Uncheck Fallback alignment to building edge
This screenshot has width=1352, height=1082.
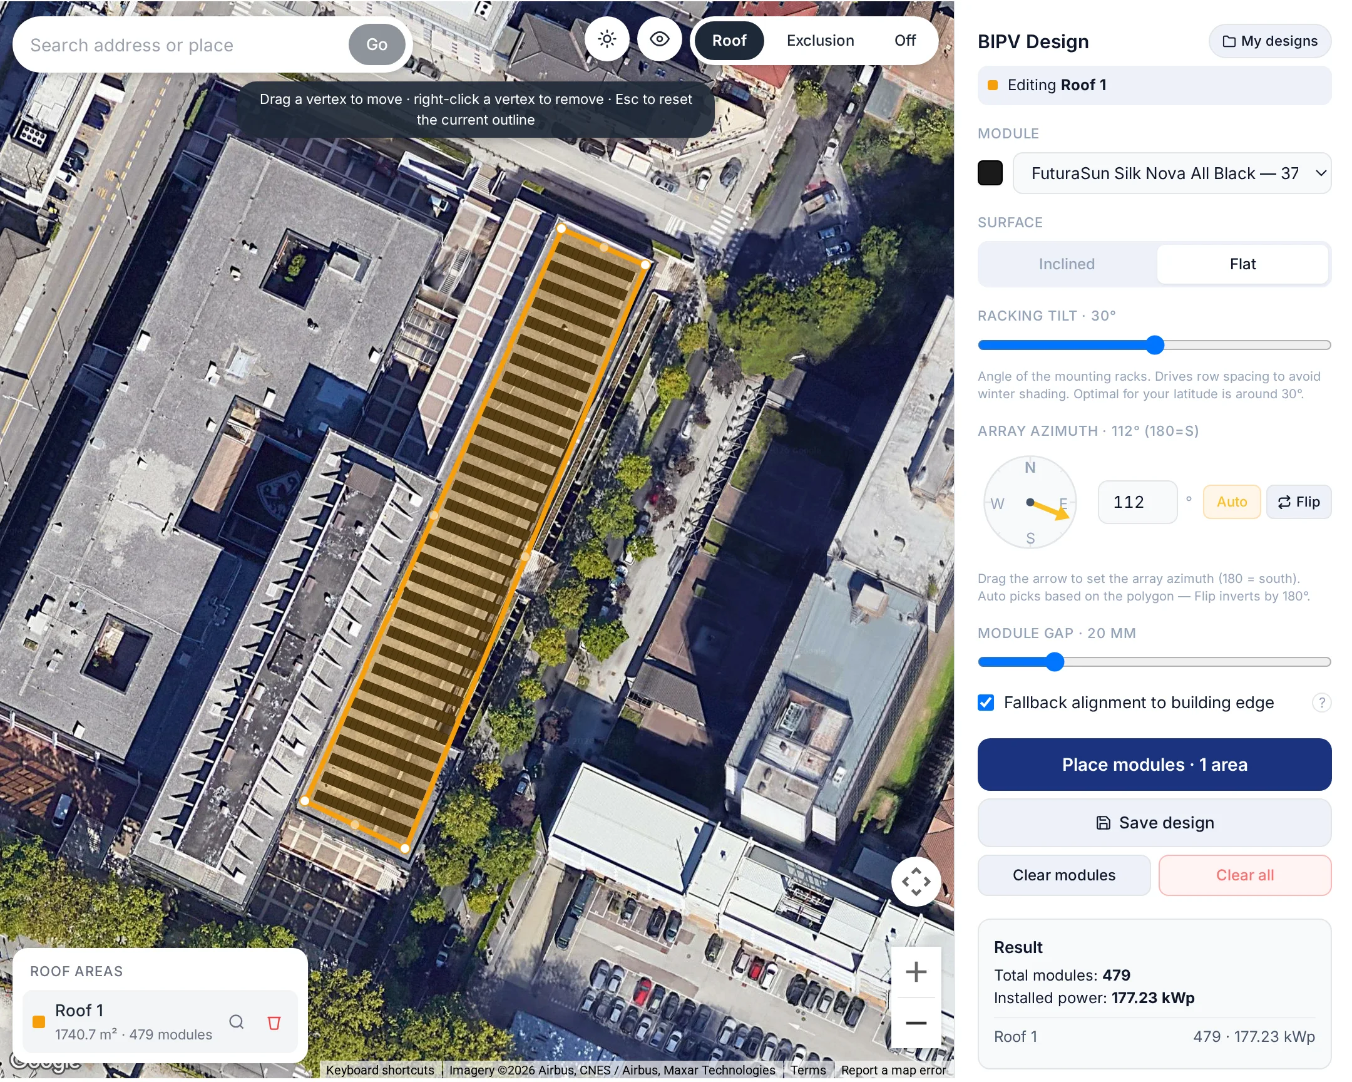(986, 703)
